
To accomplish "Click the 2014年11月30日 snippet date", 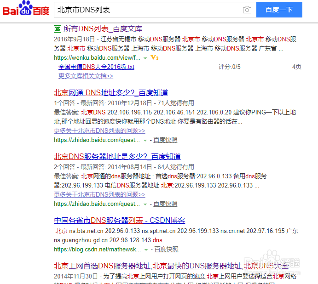I will 75,277.
